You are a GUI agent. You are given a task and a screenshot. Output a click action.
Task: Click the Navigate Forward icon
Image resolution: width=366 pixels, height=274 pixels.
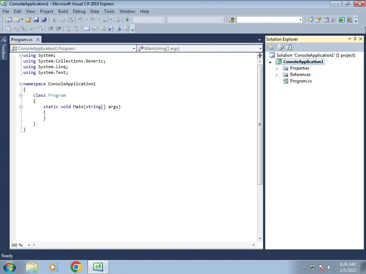coord(117,20)
